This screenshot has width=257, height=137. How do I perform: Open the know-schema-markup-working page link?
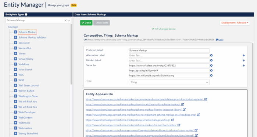tap(128, 120)
